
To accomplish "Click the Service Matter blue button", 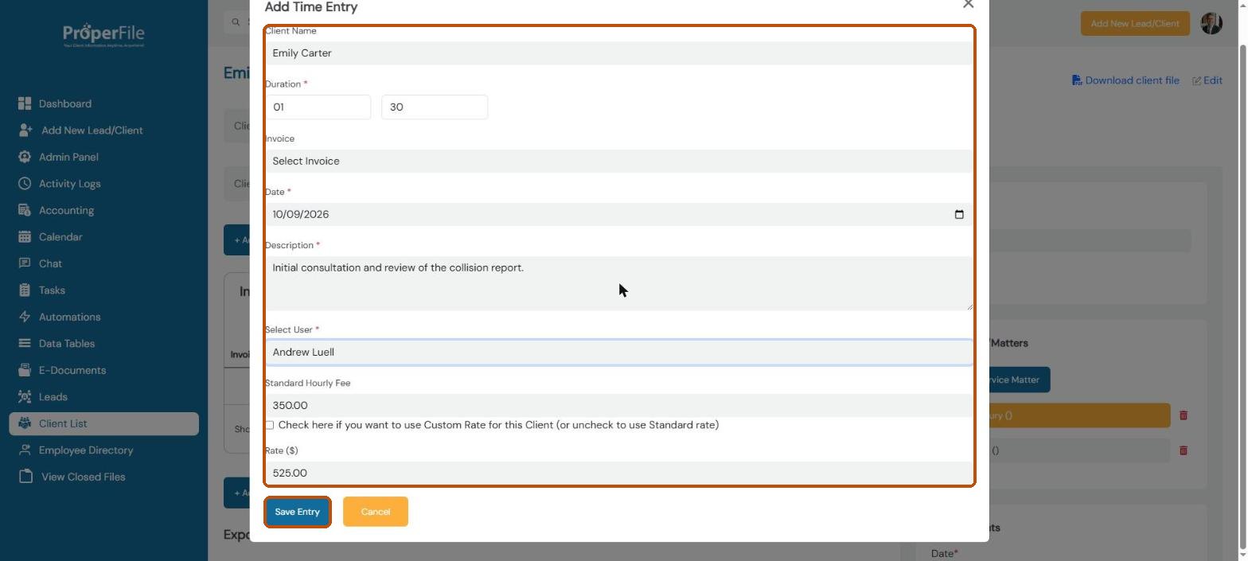I will tap(1019, 380).
